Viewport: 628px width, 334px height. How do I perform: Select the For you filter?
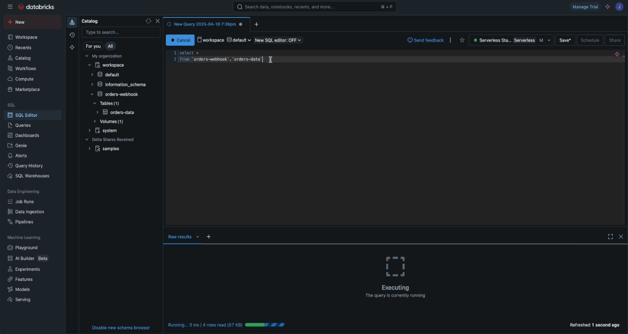click(93, 46)
